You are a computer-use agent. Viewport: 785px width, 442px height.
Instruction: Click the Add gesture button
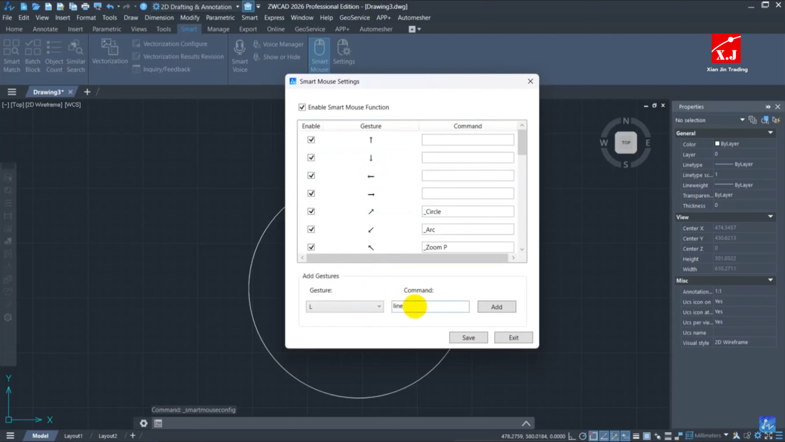(496, 307)
